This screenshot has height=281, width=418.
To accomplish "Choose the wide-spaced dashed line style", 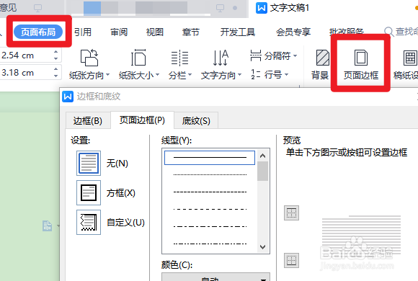I will tap(210, 209).
